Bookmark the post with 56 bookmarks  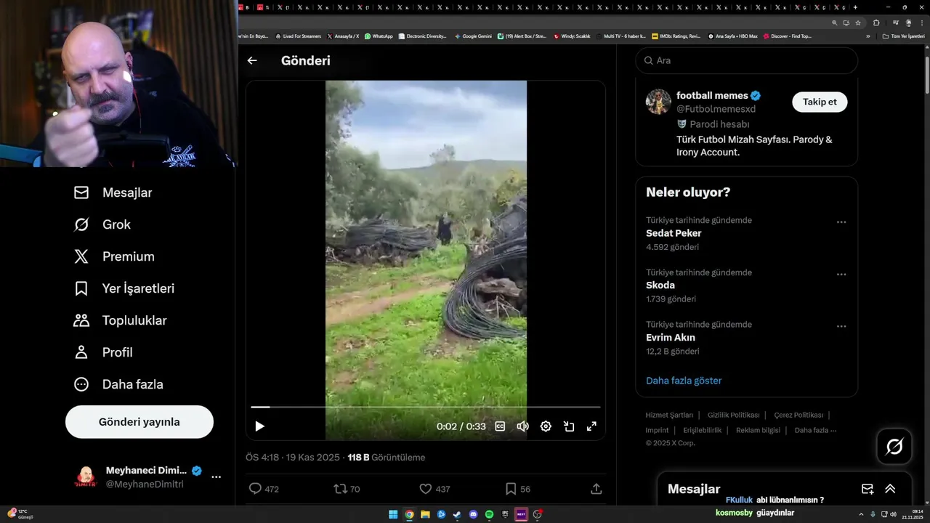517,489
